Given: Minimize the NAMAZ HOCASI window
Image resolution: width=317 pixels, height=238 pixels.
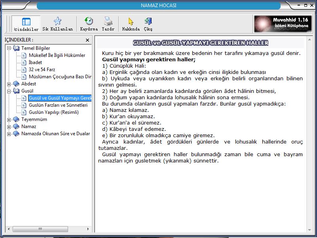Looking at the screenshot, I should pyautogui.click(x=299, y=5).
